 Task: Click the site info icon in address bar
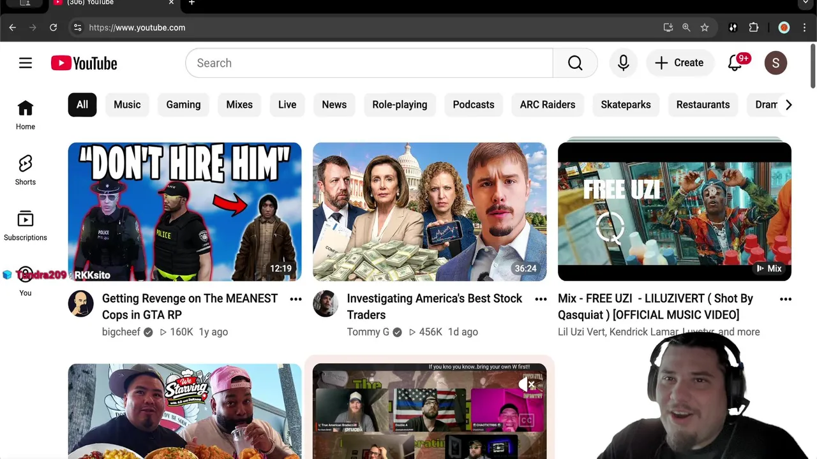(x=77, y=27)
